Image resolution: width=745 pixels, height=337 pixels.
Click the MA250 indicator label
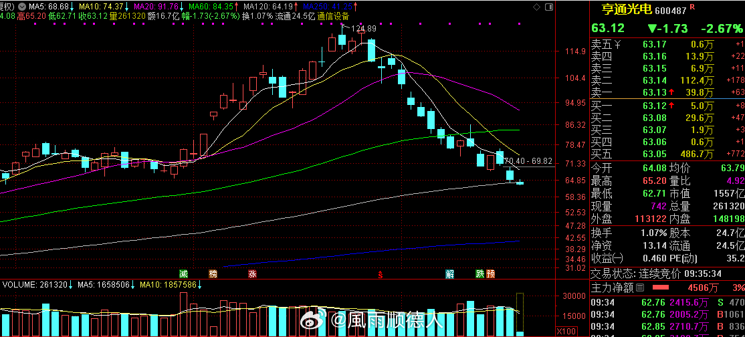328,7
